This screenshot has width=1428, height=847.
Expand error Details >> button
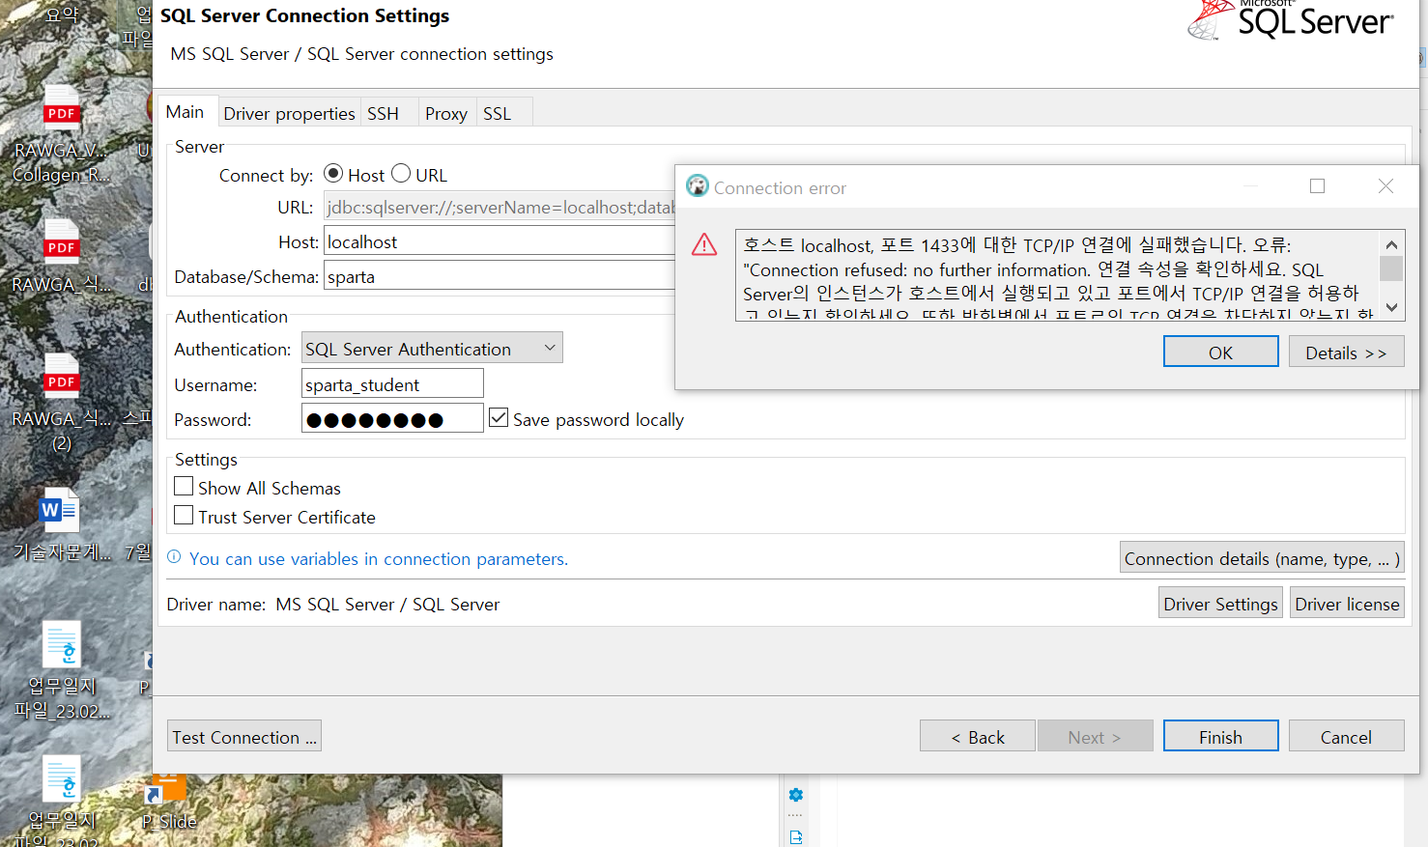coord(1347,353)
